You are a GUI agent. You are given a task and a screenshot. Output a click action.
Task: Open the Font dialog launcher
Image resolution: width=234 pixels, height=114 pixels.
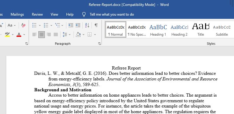[x=27, y=44]
